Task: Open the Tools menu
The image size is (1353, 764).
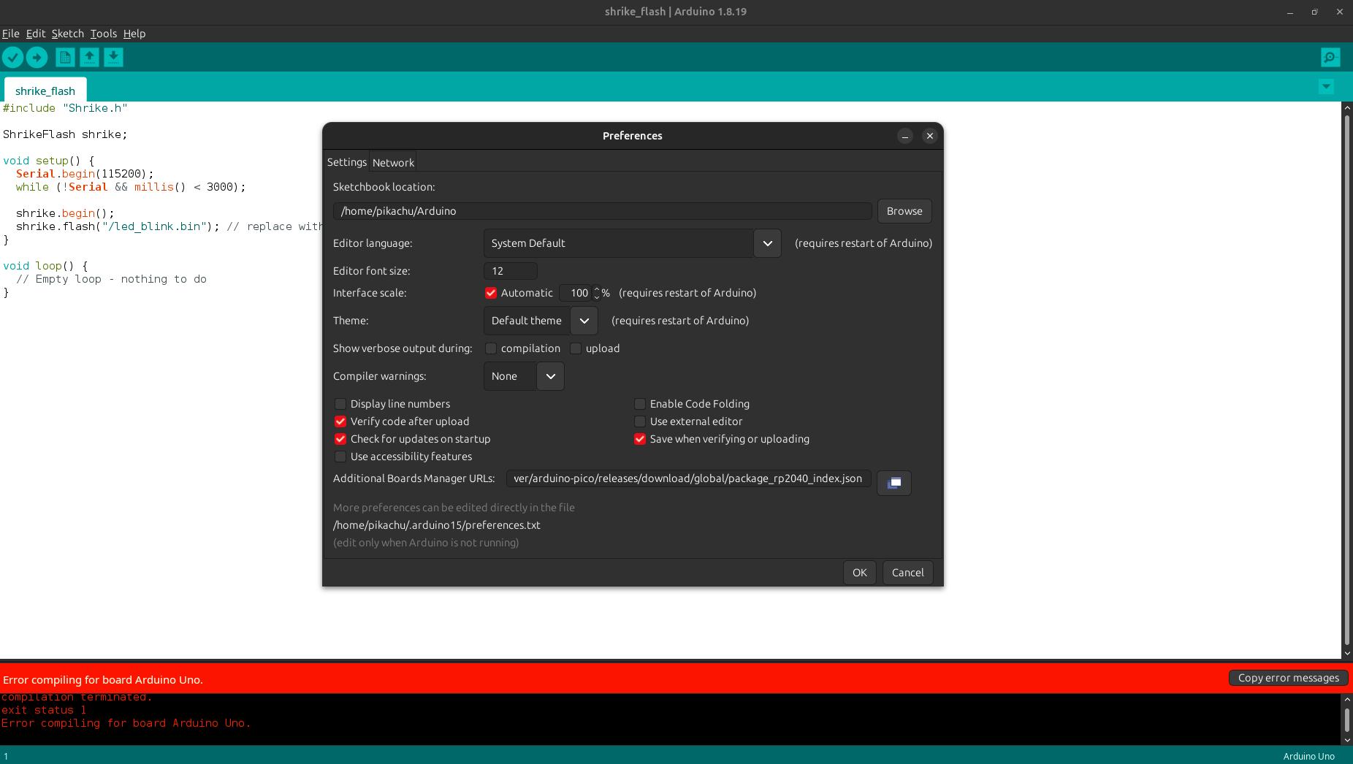Action: (104, 34)
